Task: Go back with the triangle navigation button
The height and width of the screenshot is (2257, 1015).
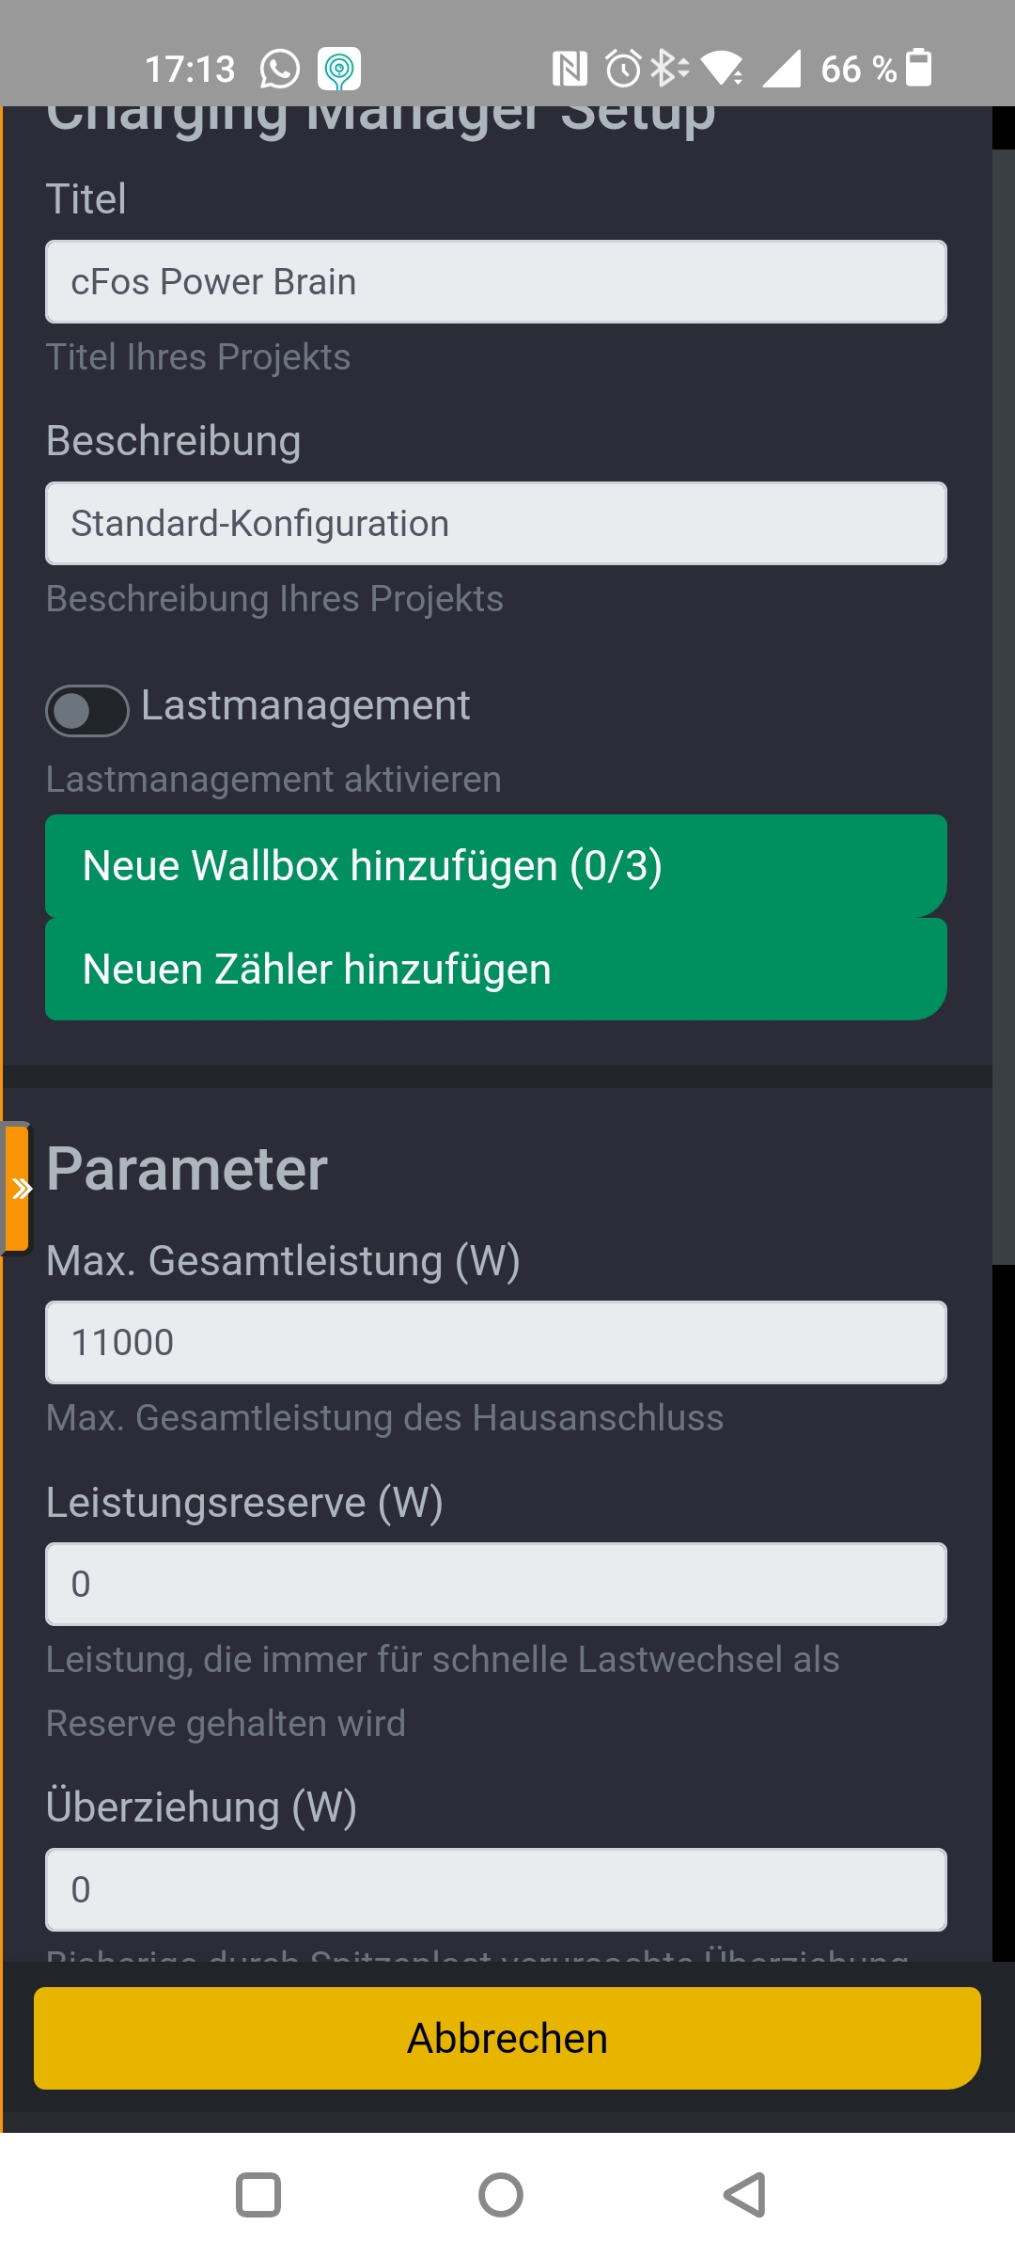Action: pyautogui.click(x=744, y=2195)
